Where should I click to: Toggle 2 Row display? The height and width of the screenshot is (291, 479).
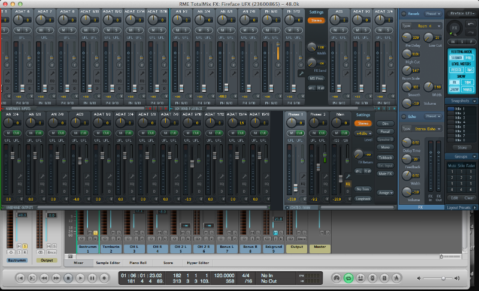tap(454, 89)
